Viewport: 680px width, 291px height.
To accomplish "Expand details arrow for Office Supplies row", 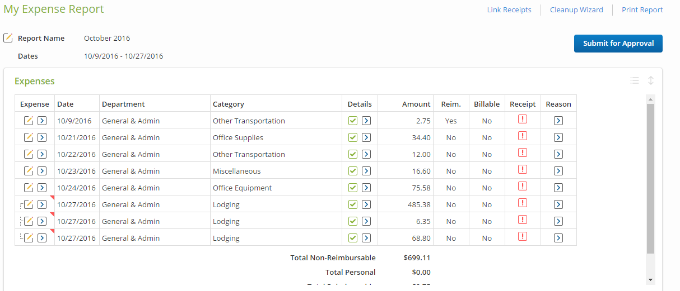I will pos(366,137).
